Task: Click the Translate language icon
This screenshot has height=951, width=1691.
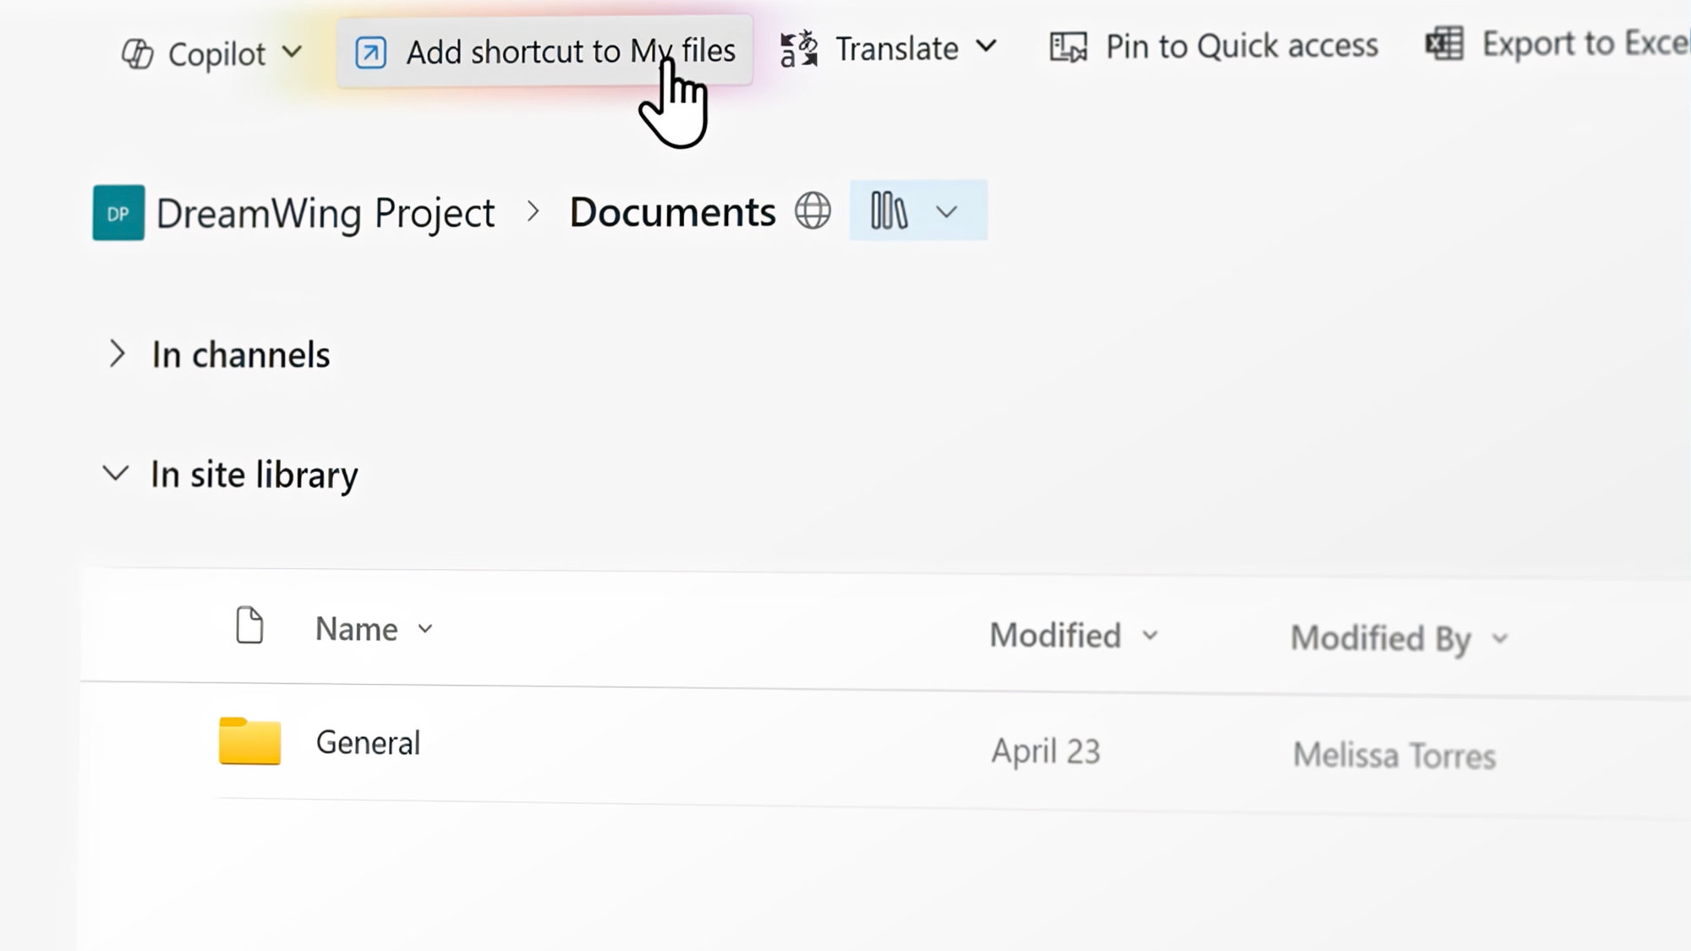Action: 799,49
